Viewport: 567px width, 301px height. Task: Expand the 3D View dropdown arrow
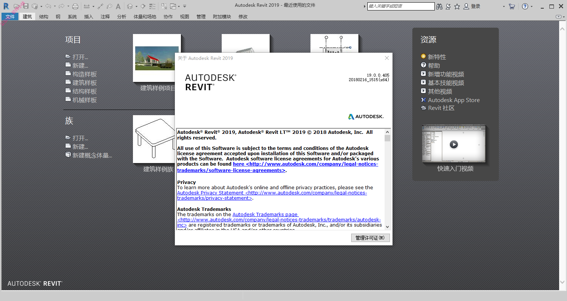click(136, 6)
